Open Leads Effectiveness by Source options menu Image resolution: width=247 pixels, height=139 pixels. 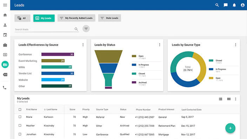(x=83, y=45)
